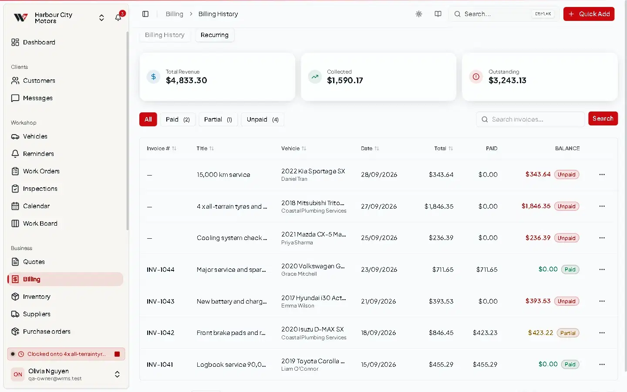Switch to the Recurring tab
The height and width of the screenshot is (392, 627).
point(215,35)
